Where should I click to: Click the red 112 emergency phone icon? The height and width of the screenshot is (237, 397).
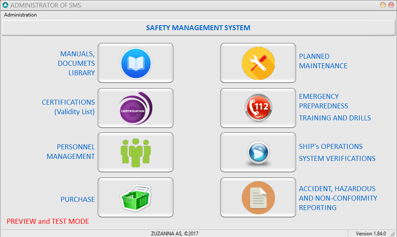(258, 108)
